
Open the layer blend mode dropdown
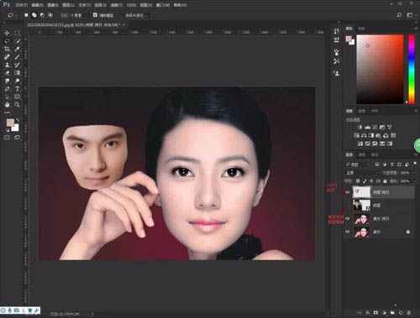[x=362, y=173]
